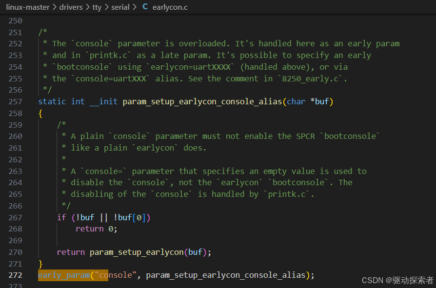The width and height of the screenshot is (436, 288).
Task: Expand chevron after serial breadcrumb
Action: coord(135,7)
